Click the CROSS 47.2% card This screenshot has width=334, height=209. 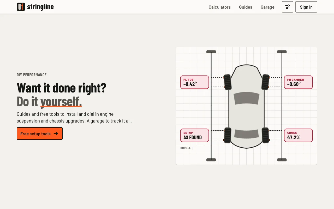298,135
